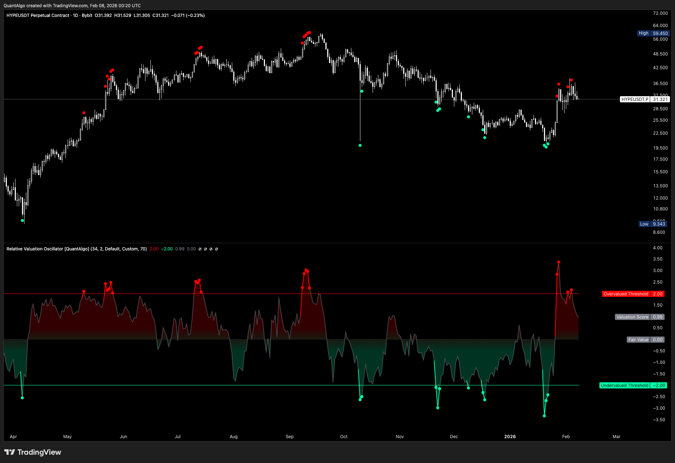The height and width of the screenshot is (463, 675).
Task: Click the 19.500 price axis level
Action: [x=660, y=148]
